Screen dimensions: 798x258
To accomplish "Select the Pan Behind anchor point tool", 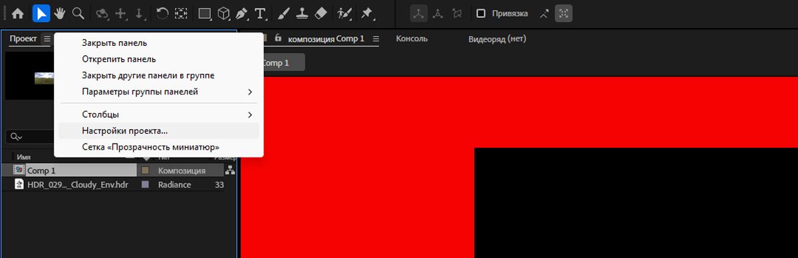I will 181,13.
